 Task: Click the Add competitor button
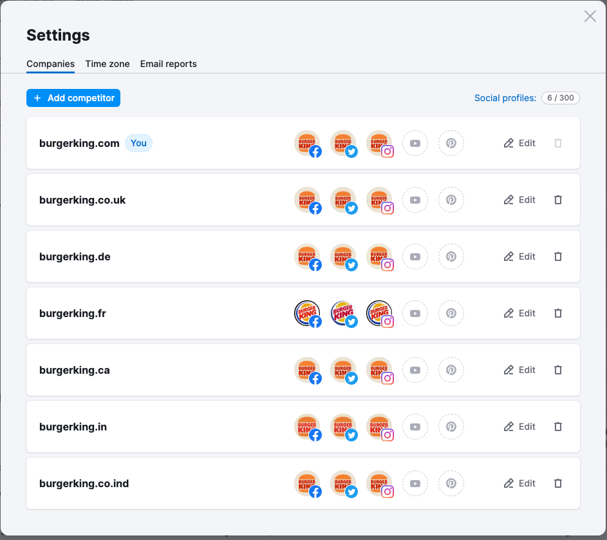pyautogui.click(x=73, y=98)
